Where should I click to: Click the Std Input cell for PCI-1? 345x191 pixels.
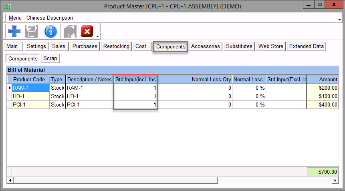click(x=135, y=105)
